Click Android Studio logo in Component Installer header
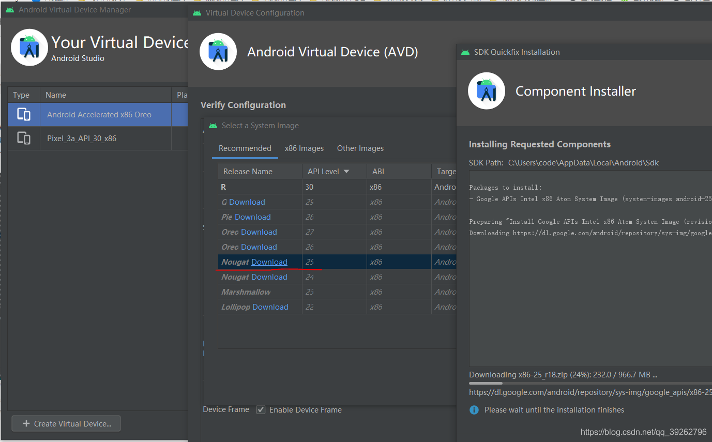Image resolution: width=712 pixels, height=442 pixels. [487, 91]
